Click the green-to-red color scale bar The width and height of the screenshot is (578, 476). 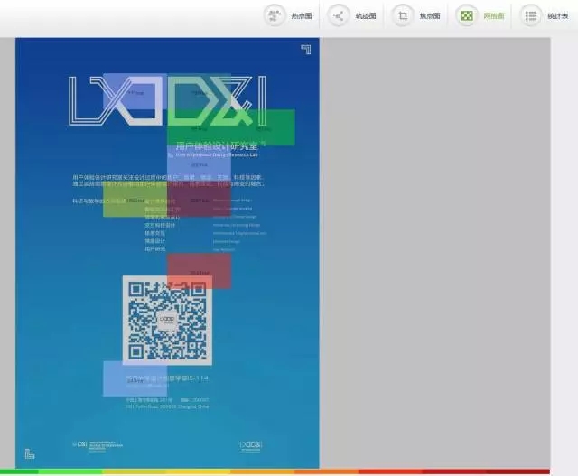point(275,471)
